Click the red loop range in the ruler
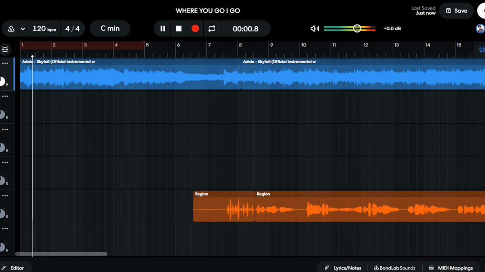Image resolution: width=485 pixels, height=272 pixels. tap(82, 45)
